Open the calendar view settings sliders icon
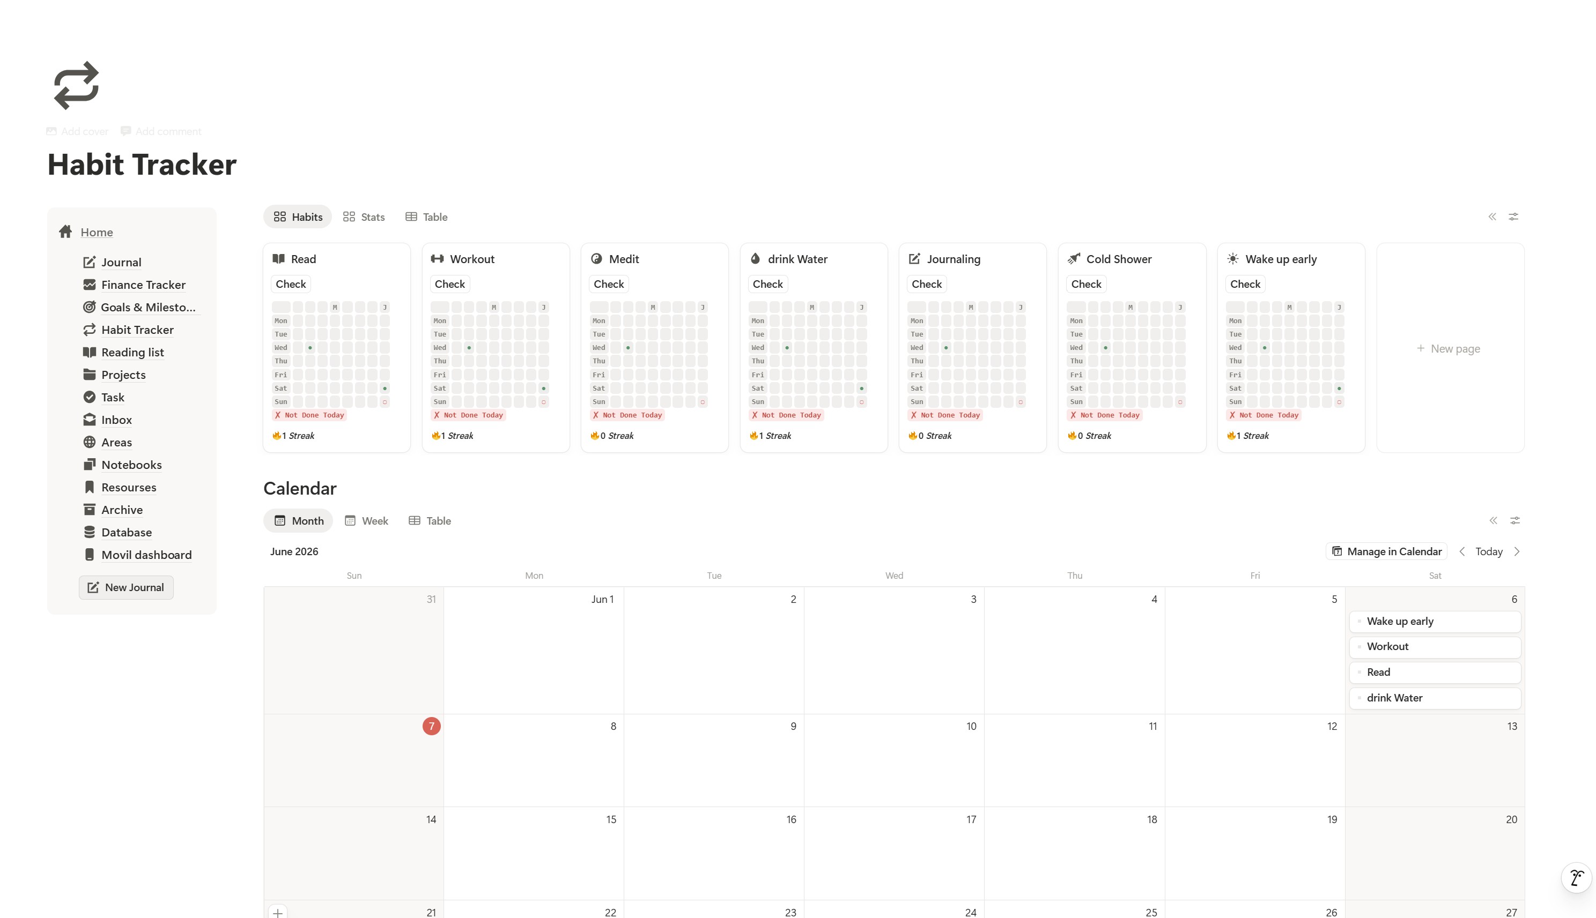The image size is (1596, 918). point(1514,521)
